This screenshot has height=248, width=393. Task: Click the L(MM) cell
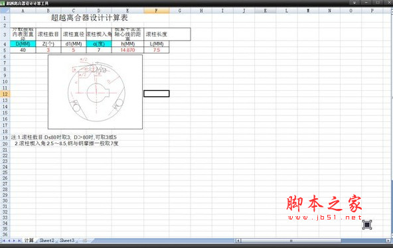[157, 44]
